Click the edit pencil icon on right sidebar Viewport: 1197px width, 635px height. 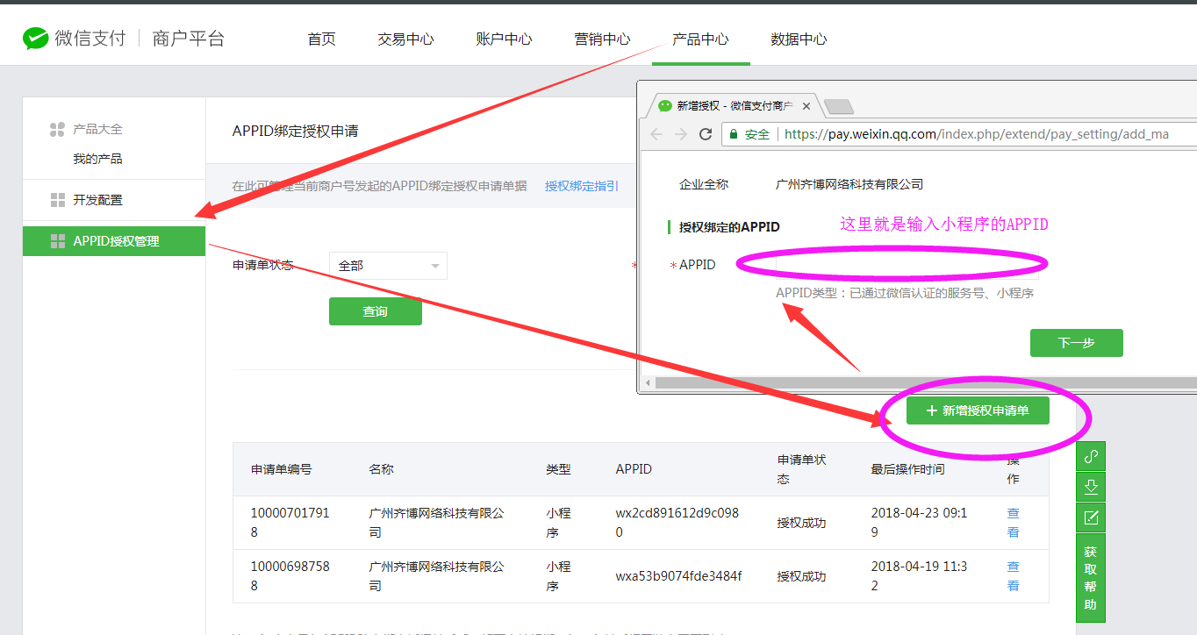pyautogui.click(x=1091, y=517)
